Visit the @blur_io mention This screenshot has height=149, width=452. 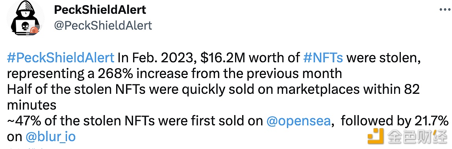point(50,136)
